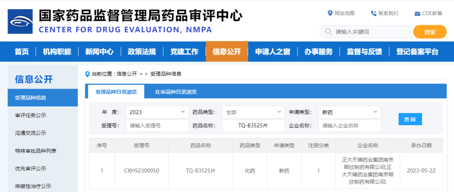454x192 pixels.
Task: Click the keyword search input field
Action: [x=372, y=32]
